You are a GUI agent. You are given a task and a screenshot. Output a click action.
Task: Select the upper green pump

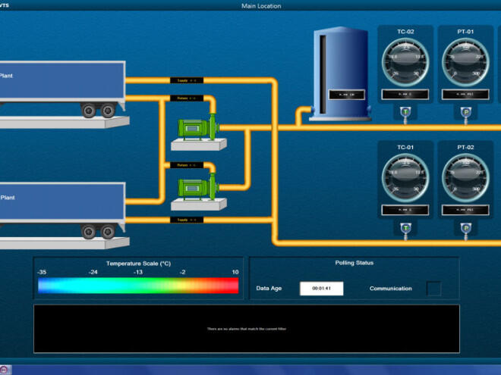coord(198,127)
